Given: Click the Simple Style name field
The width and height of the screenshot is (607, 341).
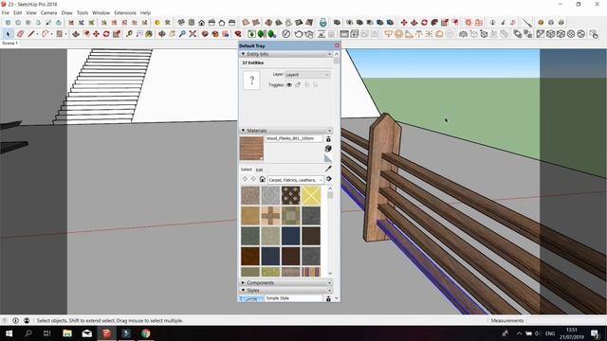Looking at the screenshot, I should pyautogui.click(x=293, y=298).
